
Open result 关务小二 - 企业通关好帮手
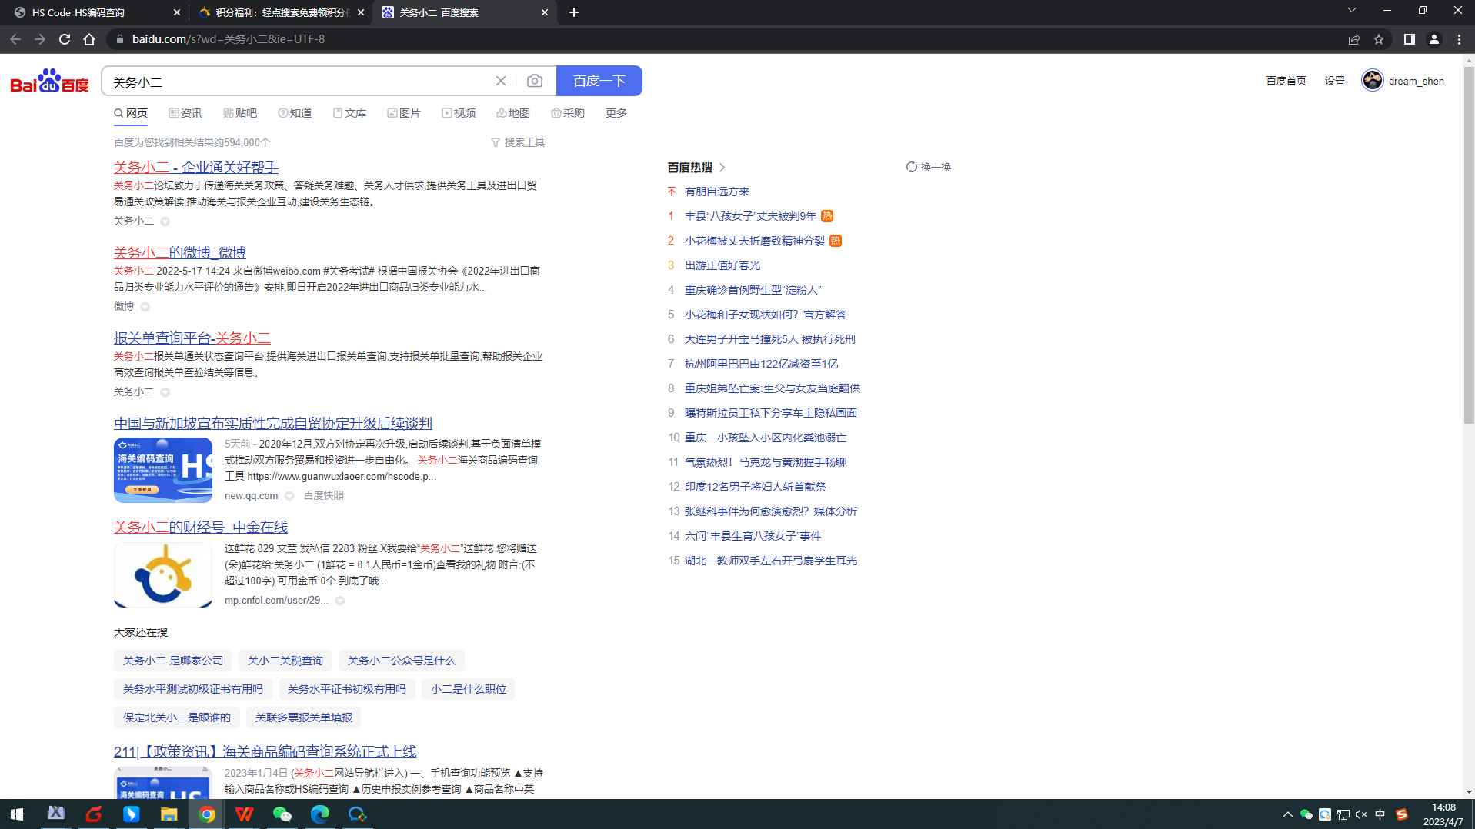196,167
